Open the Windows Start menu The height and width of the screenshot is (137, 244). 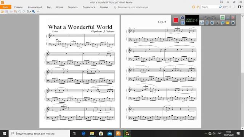click(4, 134)
